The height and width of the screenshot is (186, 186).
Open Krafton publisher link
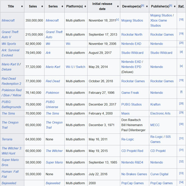[155, 105]
